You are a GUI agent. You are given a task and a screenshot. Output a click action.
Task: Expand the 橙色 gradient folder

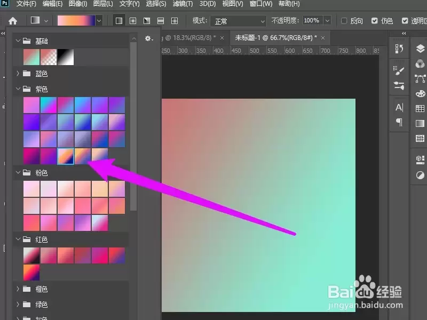click(18, 289)
